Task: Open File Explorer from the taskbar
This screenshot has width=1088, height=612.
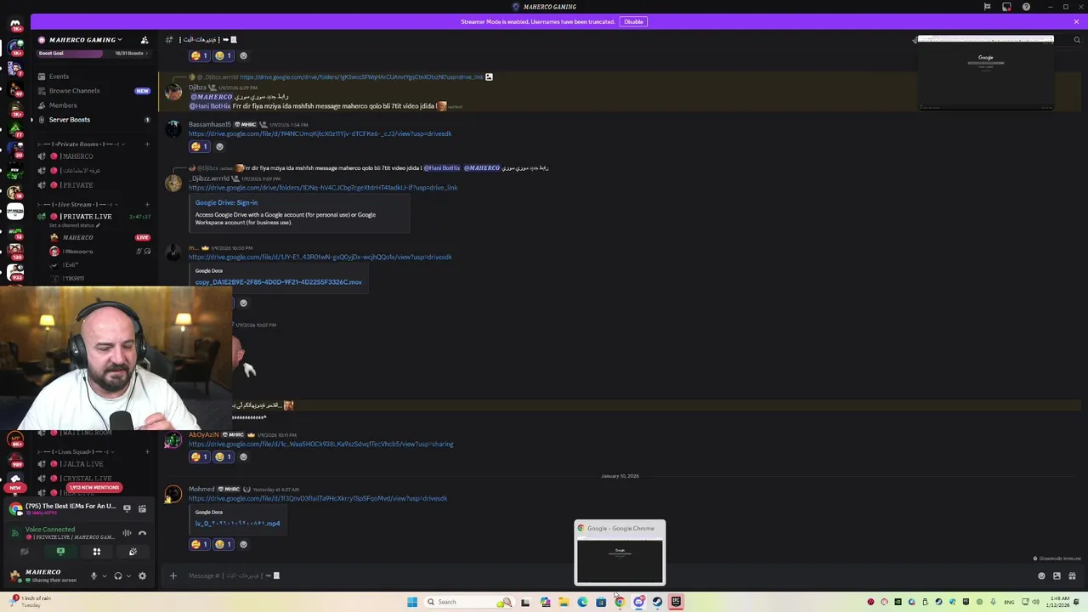Action: (563, 602)
